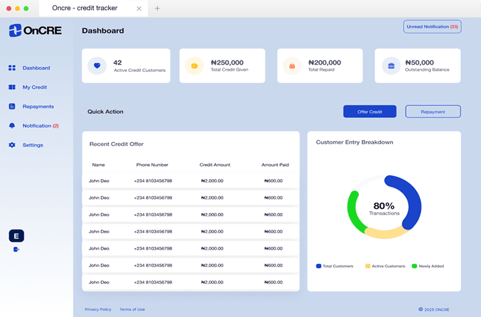
Task: Click the Notification bell icon
Action: [x=12, y=126]
